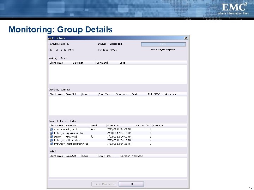Click the client icon in the /etc/motd row
The height and width of the screenshot is (190, 254).
(x=52, y=137)
